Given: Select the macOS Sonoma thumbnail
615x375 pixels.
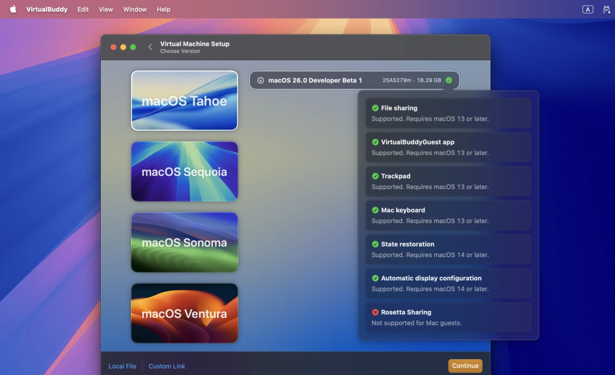Looking at the screenshot, I should (184, 242).
